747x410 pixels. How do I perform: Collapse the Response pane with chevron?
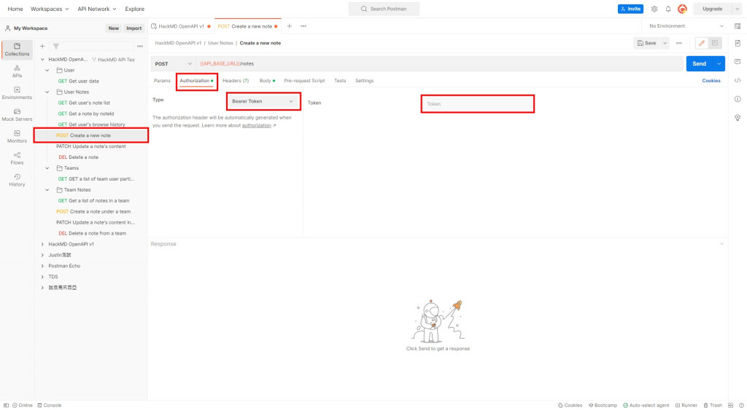coord(721,244)
